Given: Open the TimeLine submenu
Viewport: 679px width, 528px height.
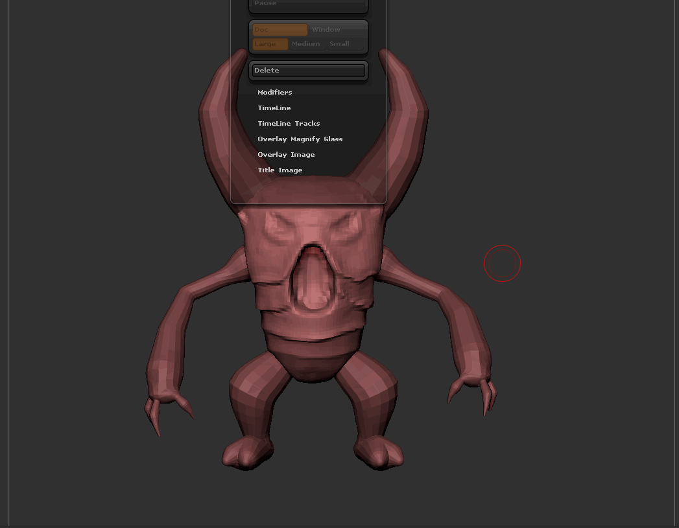Looking at the screenshot, I should click(x=274, y=108).
